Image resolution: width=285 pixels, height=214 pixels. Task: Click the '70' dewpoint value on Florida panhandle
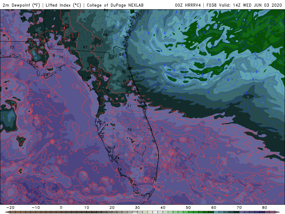point(61,57)
